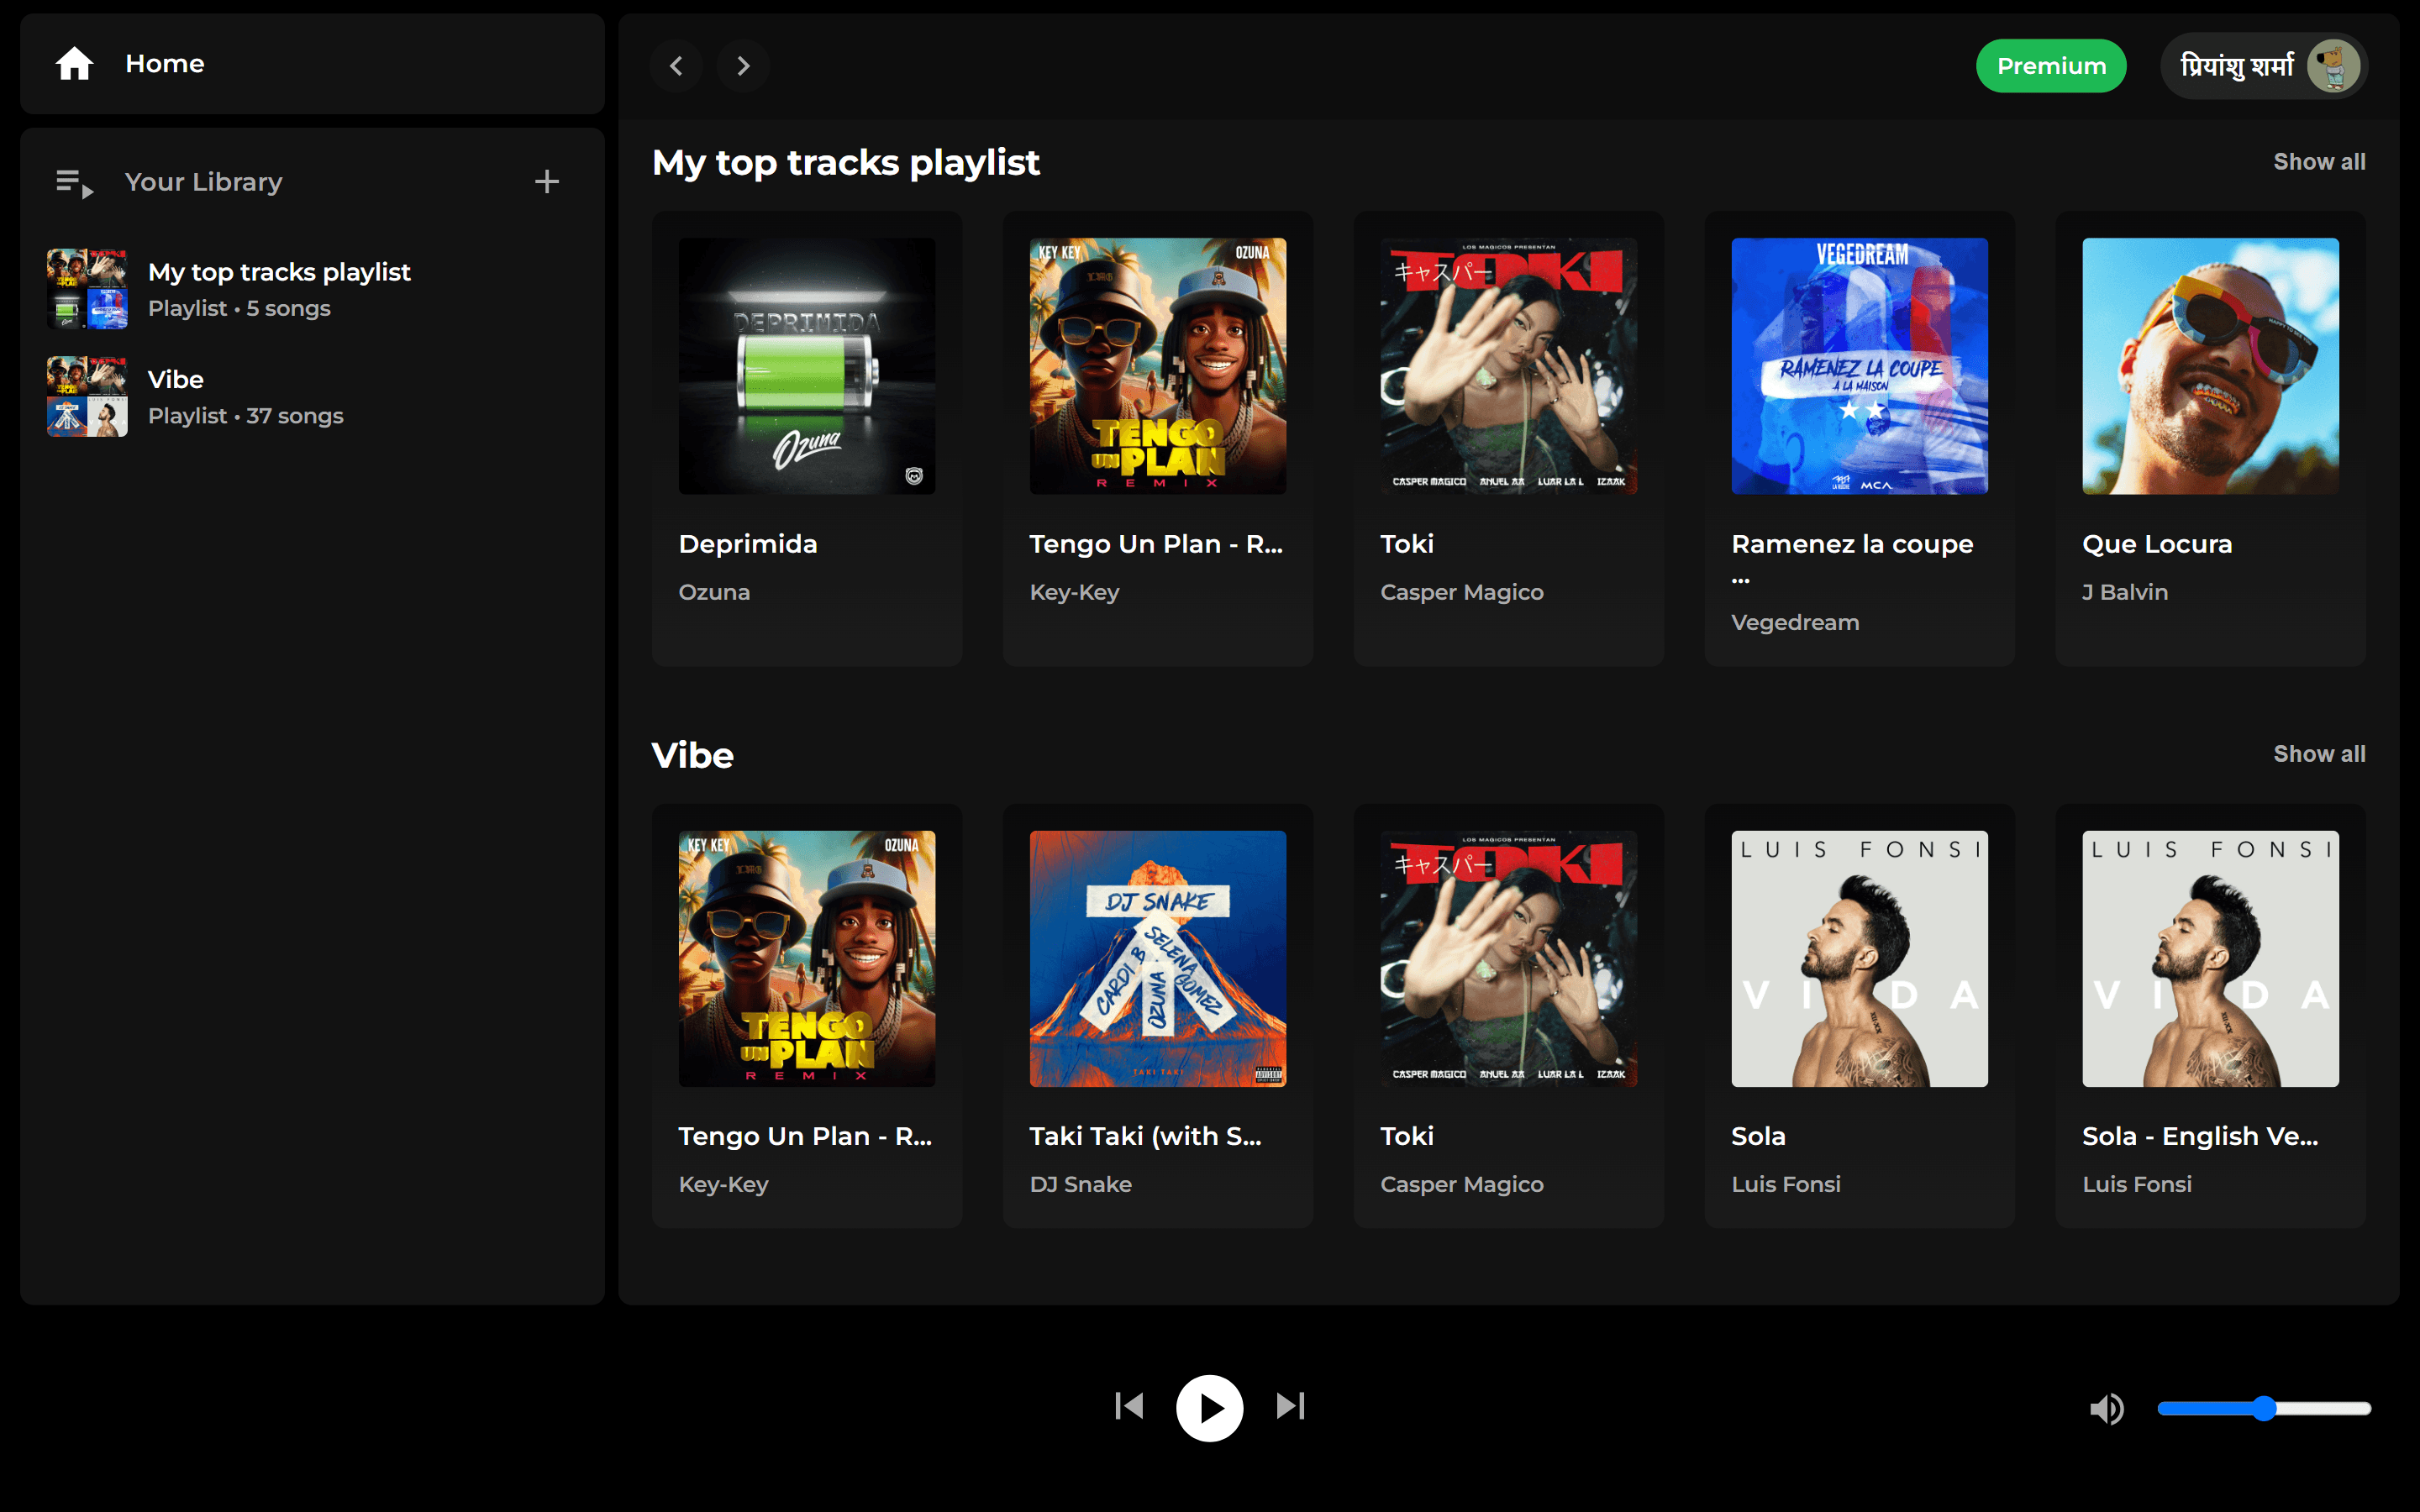Go forward with right chevron arrow
The width and height of the screenshot is (2420, 1512).
coord(743,66)
